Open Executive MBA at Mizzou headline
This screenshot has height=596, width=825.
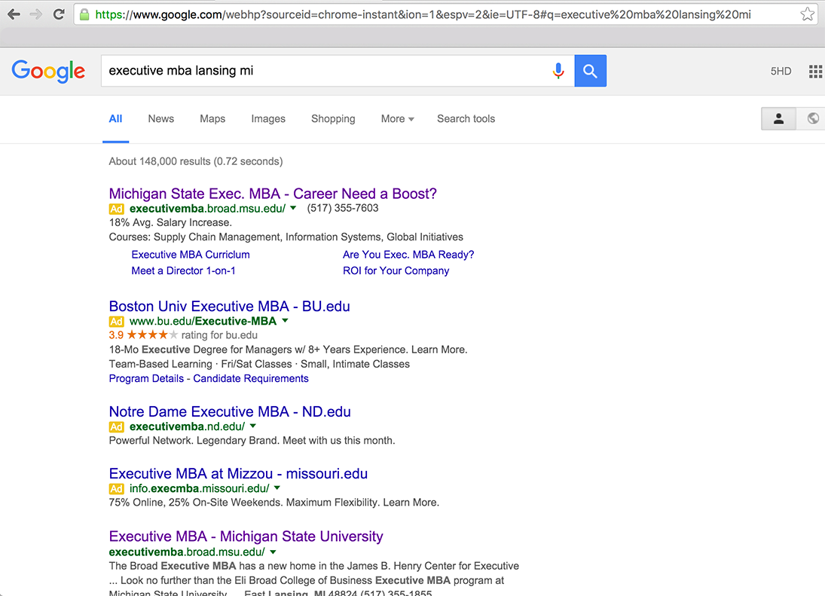[238, 473]
